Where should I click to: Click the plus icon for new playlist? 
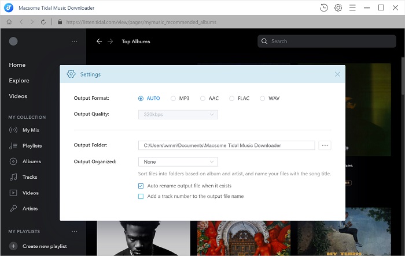(13, 246)
